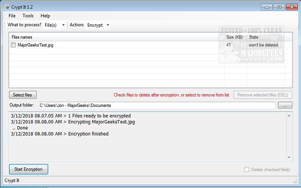
Task: Minimize the Crypt It window
Action: coord(267,7)
